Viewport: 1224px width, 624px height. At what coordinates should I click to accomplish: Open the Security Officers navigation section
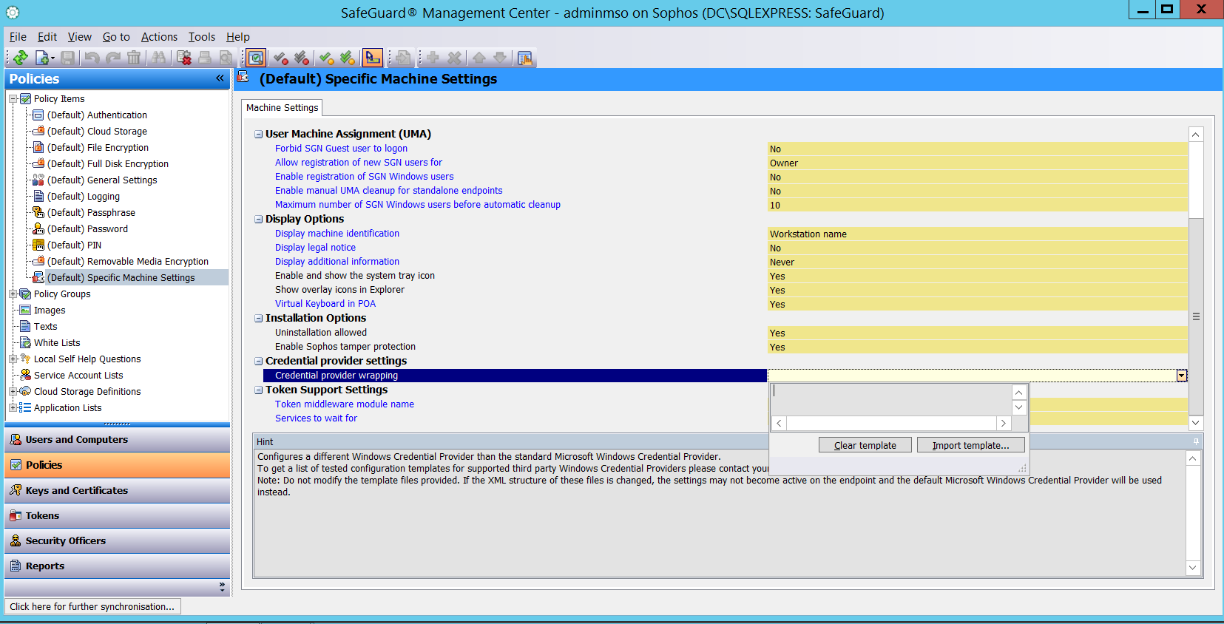(x=118, y=541)
